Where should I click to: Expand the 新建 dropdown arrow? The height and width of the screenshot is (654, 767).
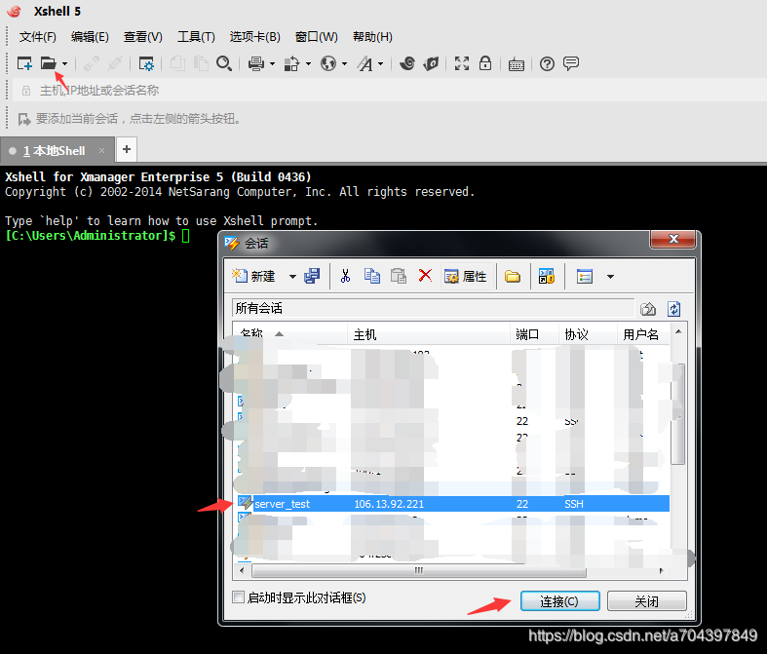click(x=292, y=277)
